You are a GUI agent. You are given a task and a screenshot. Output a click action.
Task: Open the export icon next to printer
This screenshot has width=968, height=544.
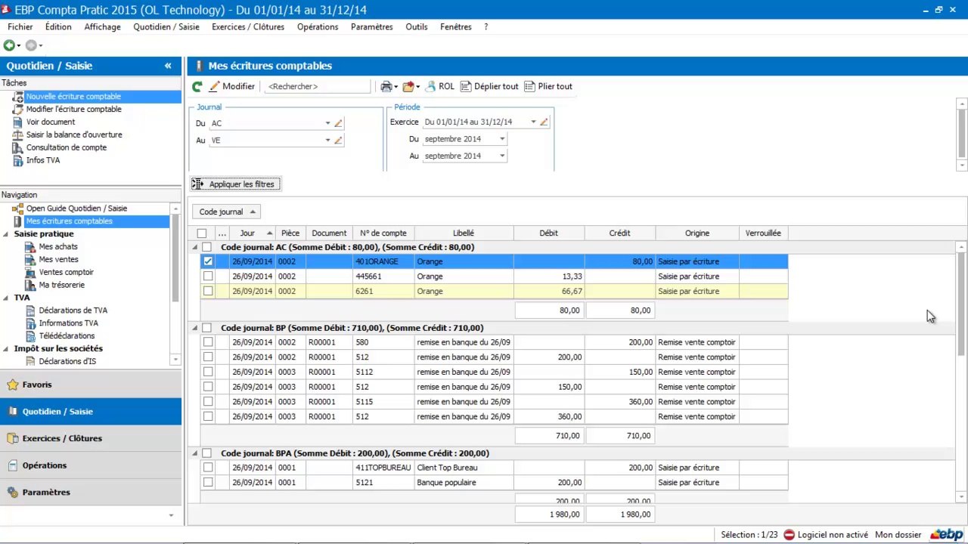coord(408,87)
